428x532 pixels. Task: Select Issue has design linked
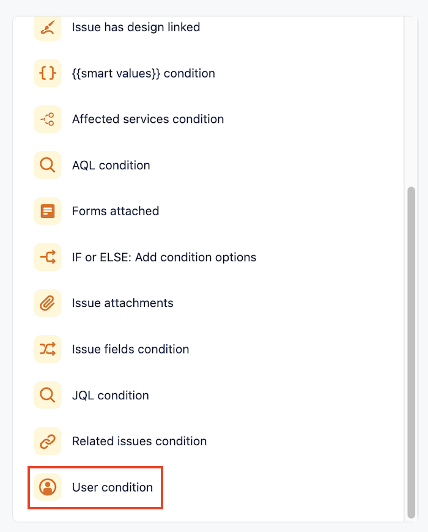point(136,28)
